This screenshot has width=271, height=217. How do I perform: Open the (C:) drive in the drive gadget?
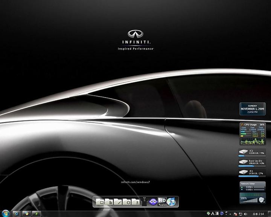(252, 153)
